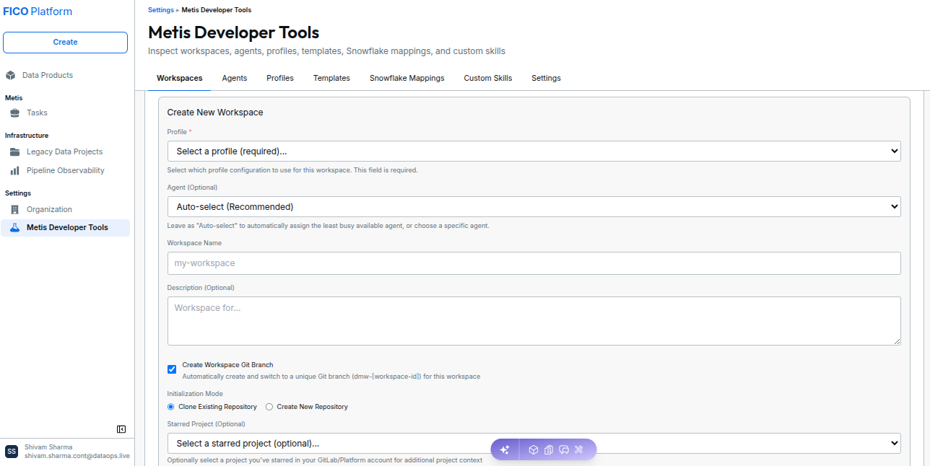This screenshot has height=466, width=930.
Task: Go to the Snowflake Mappings tab
Action: [x=407, y=78]
